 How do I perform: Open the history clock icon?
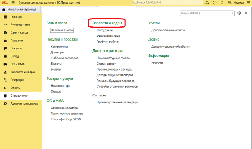pos(215,2)
